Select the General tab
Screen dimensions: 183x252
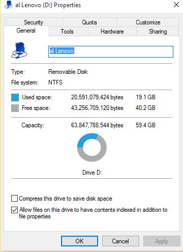(x=26, y=31)
